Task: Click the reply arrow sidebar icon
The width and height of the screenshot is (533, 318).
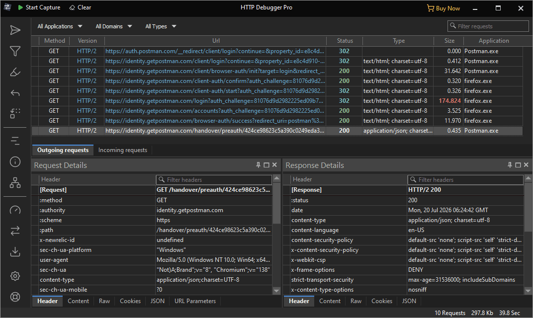Action: click(15, 93)
